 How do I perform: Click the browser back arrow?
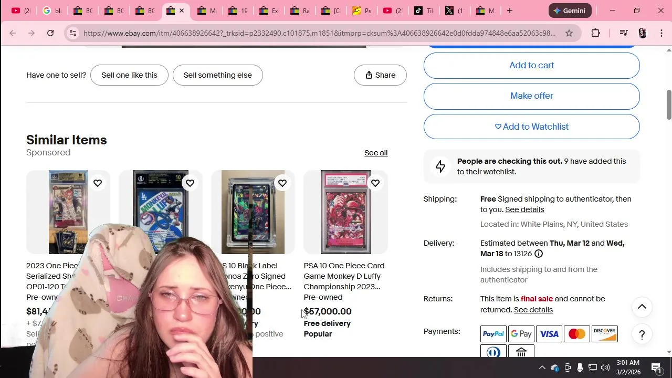(x=13, y=33)
